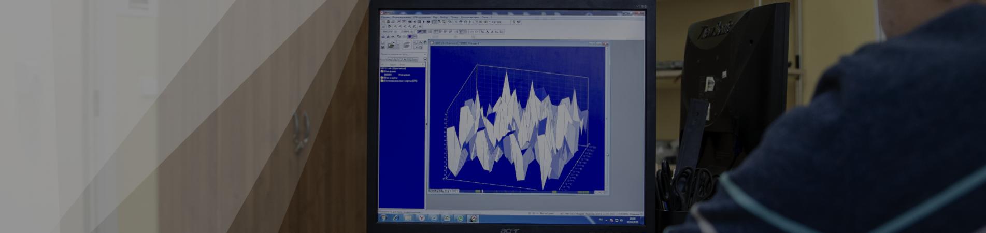Open the red Y browser taskbar icon

click(421, 218)
